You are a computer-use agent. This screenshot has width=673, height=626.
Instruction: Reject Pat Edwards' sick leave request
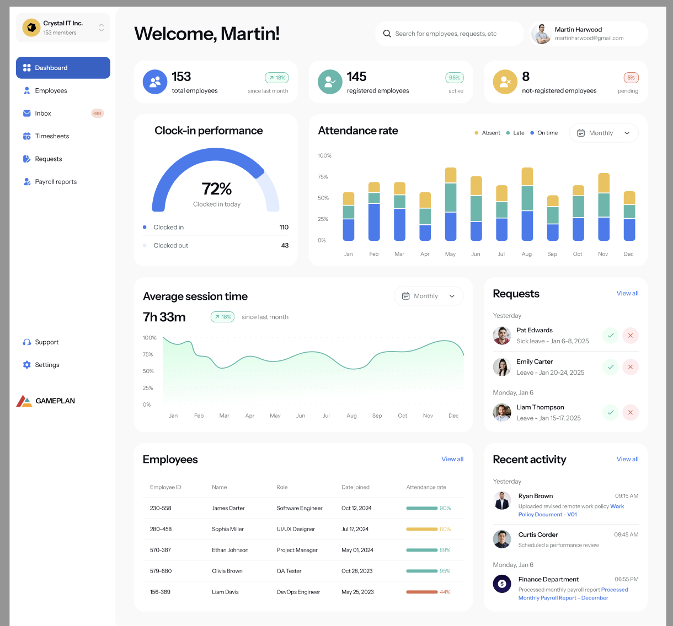click(x=631, y=336)
